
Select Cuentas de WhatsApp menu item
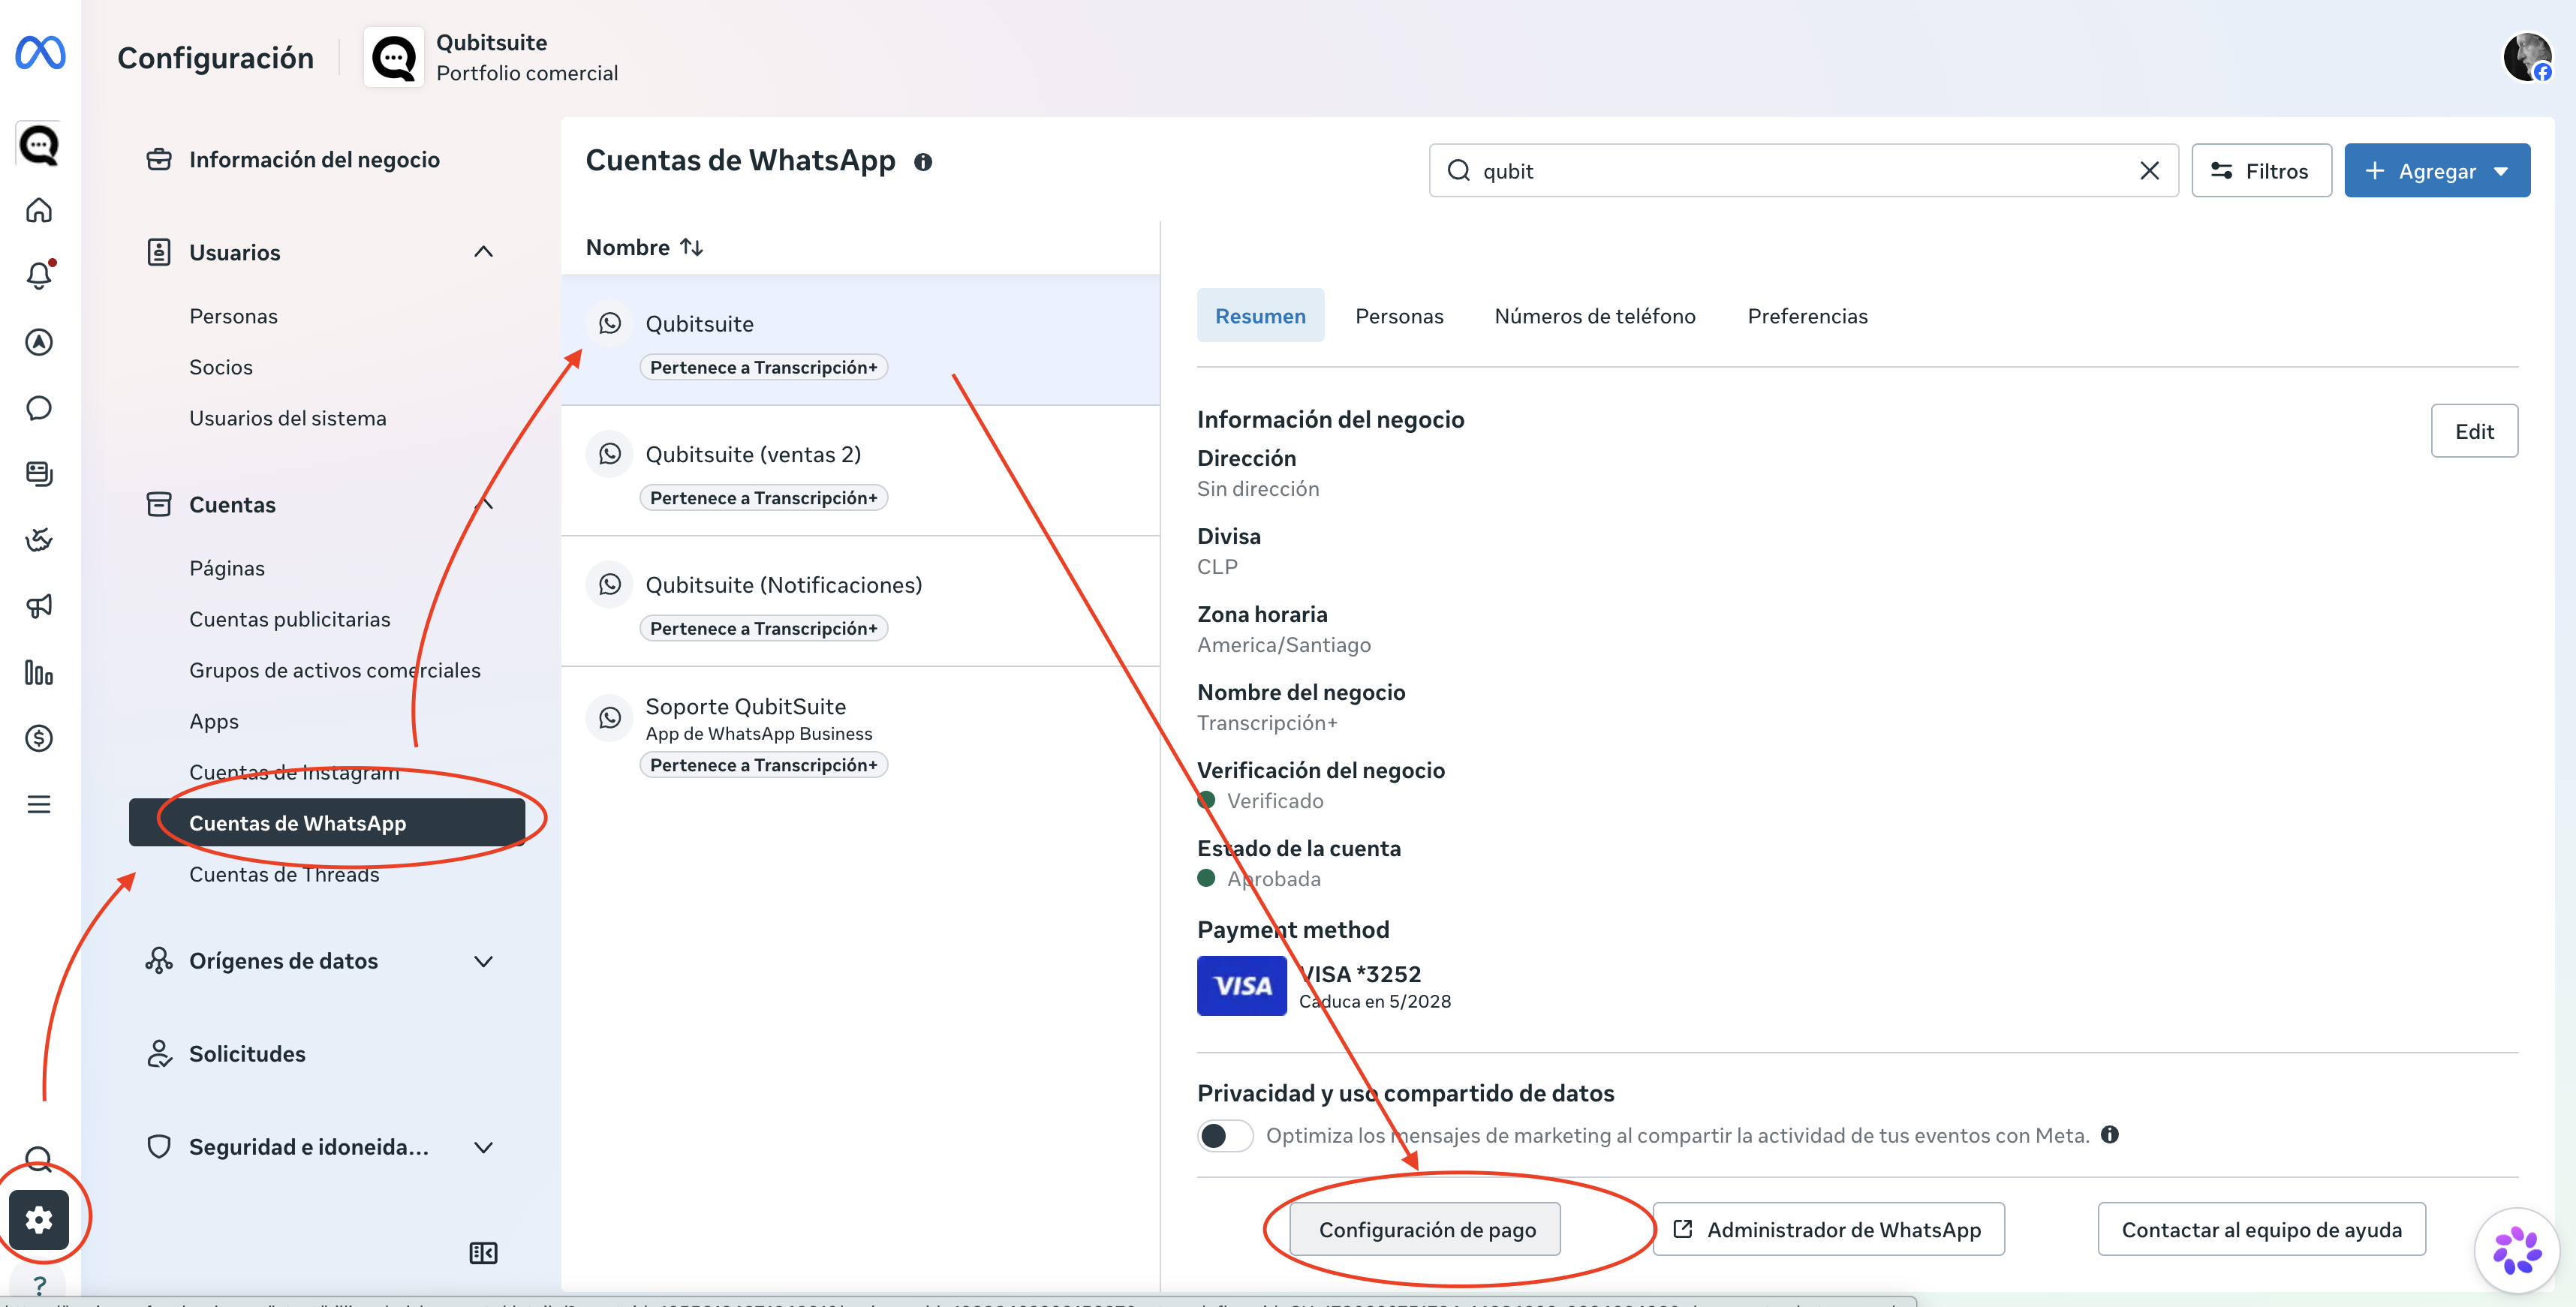(327, 822)
